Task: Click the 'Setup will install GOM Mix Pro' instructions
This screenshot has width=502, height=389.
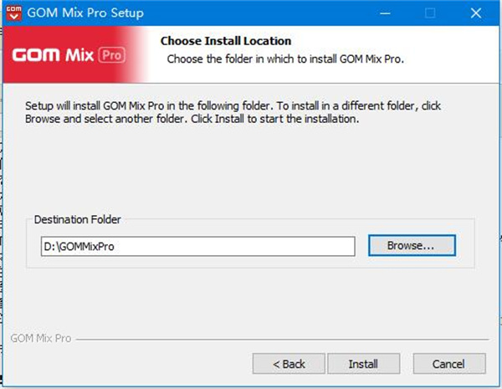Action: click(x=233, y=112)
